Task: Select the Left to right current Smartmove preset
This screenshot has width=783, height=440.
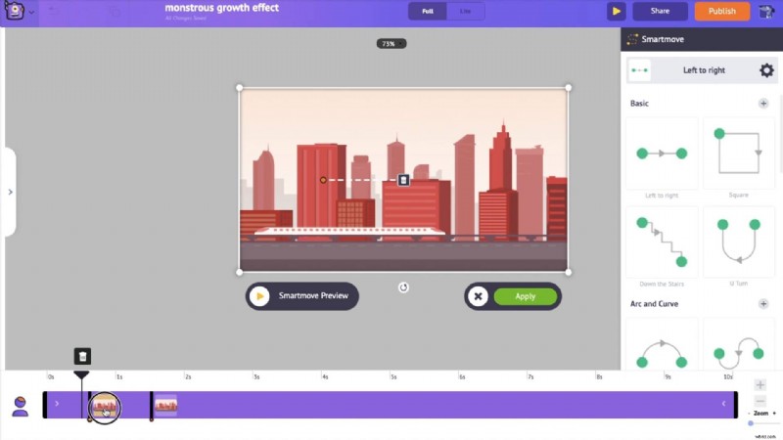Action: coord(704,70)
